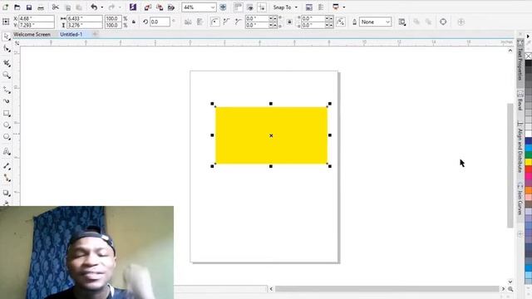Click the Convert to curves icon
The image size is (532, 299).
tap(443, 22)
